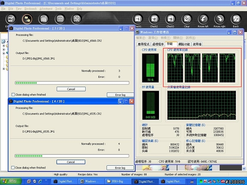Open the Window menu

69,8
